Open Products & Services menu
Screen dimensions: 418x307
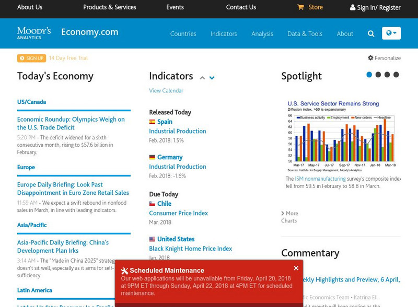point(110,7)
